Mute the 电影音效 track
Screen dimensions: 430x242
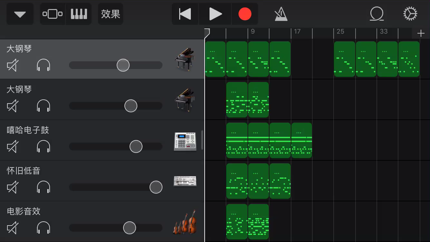tap(12, 228)
